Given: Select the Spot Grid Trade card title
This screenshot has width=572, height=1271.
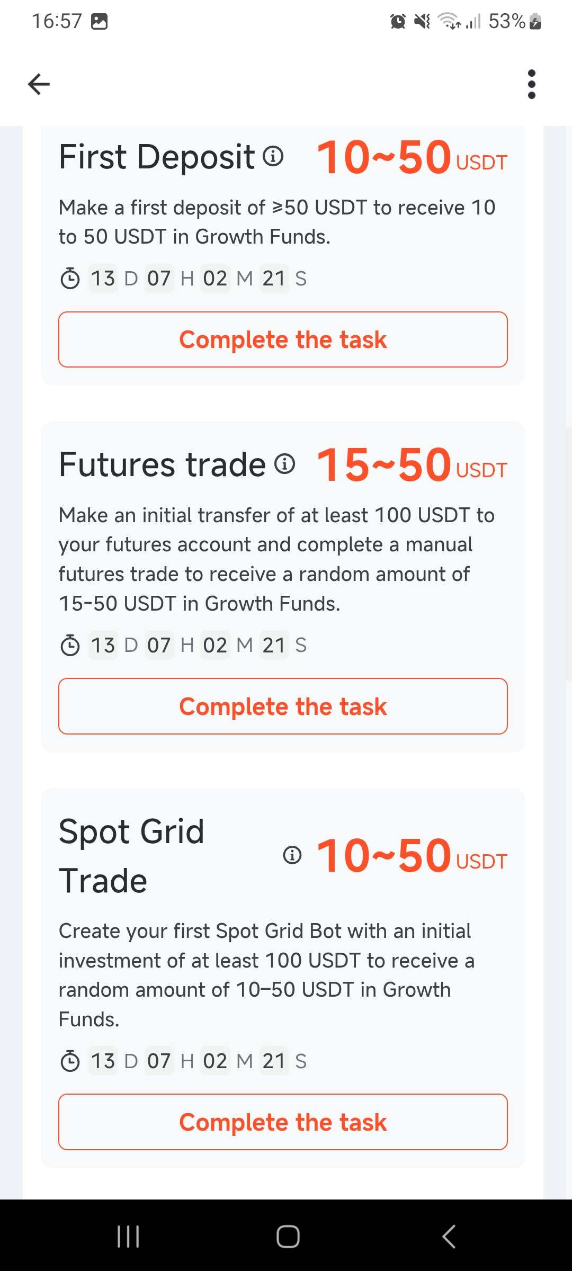Looking at the screenshot, I should (131, 855).
